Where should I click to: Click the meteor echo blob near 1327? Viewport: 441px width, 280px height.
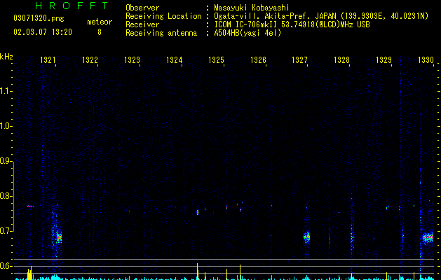coord(306,237)
